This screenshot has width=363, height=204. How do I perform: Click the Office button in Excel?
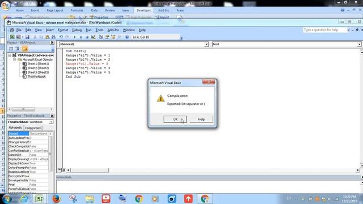tap(5, 5)
